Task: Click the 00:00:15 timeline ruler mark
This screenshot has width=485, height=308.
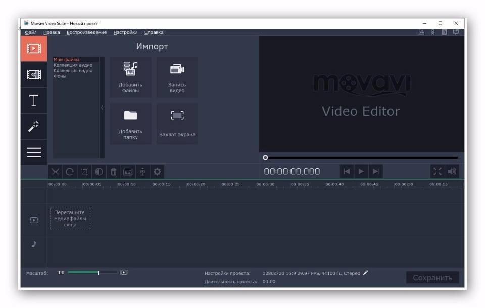Action: [161, 184]
